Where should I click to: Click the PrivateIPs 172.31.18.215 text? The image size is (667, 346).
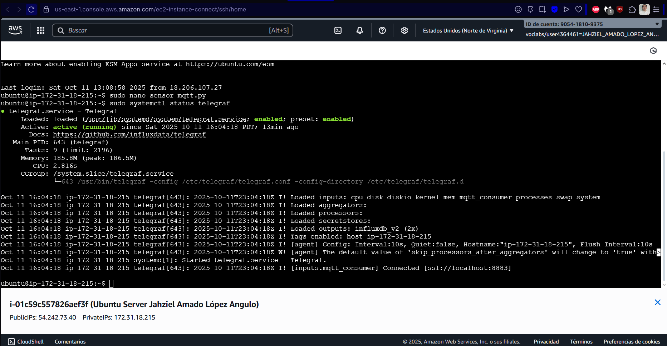pyautogui.click(x=119, y=317)
